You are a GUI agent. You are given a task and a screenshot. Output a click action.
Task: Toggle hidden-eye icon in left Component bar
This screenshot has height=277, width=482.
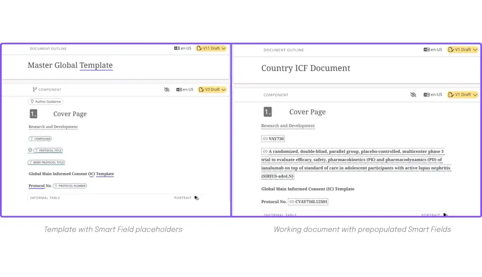click(167, 90)
